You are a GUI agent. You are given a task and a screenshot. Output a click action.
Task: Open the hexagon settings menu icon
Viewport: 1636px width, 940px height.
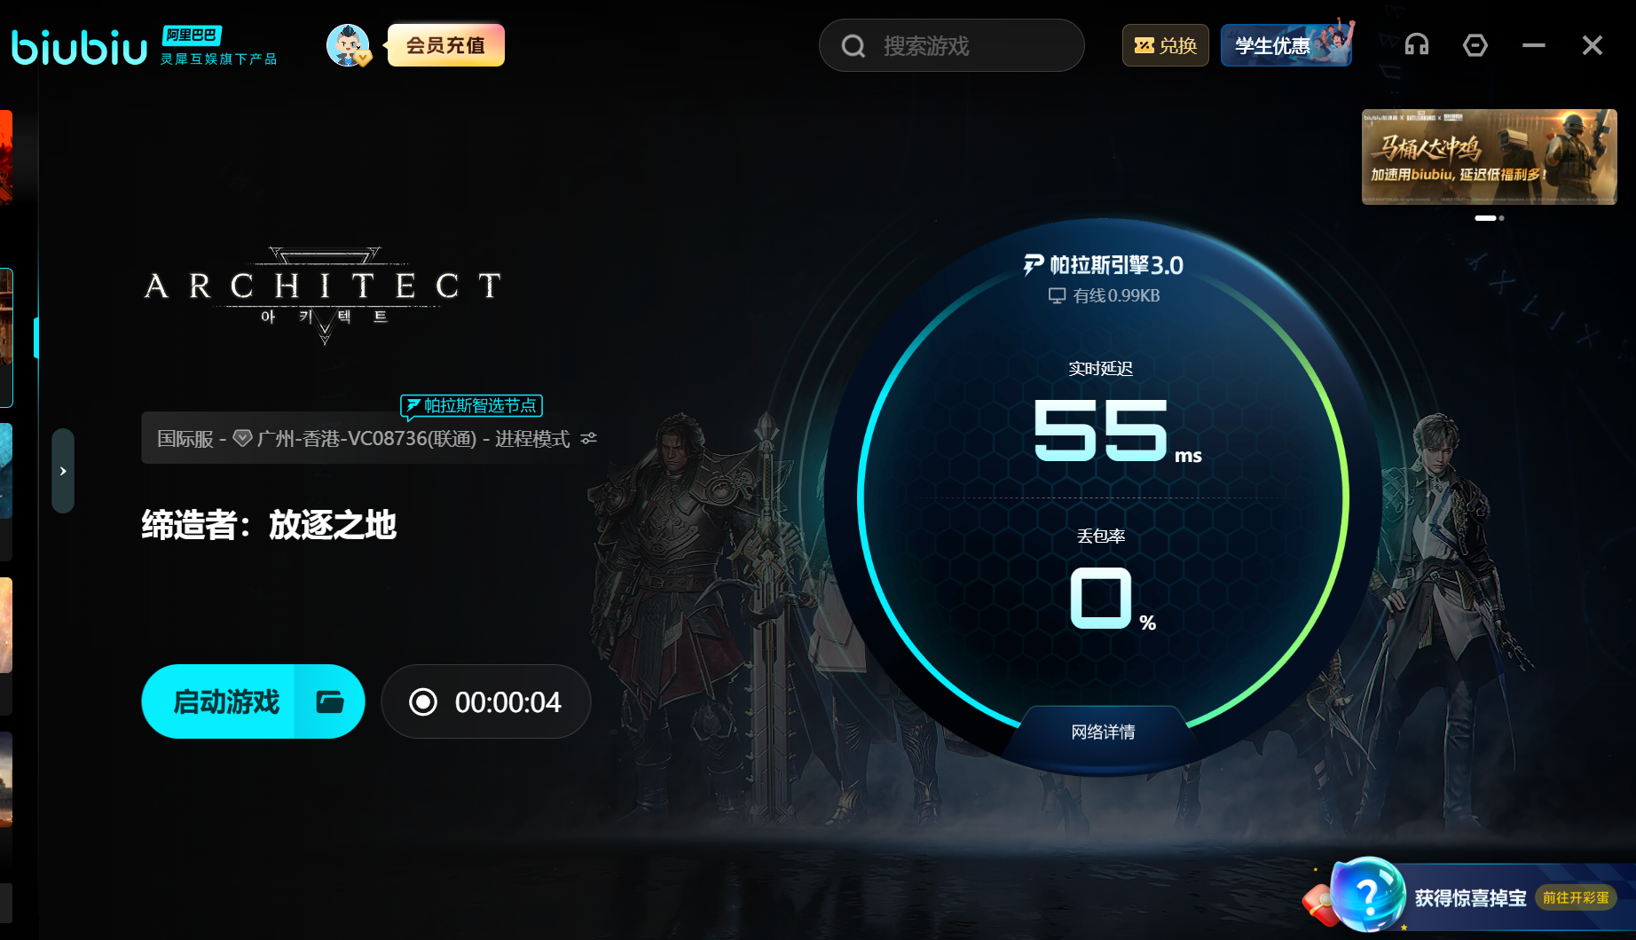tap(1475, 45)
